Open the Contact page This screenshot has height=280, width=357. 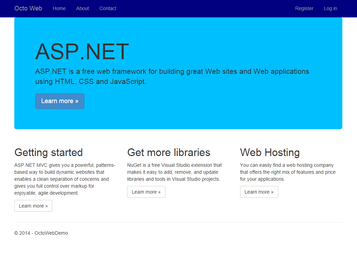[107, 8]
